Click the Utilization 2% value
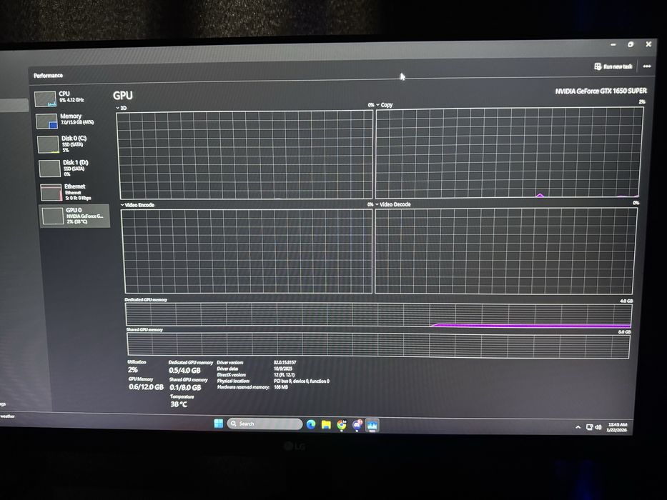667x500 pixels. [133, 370]
